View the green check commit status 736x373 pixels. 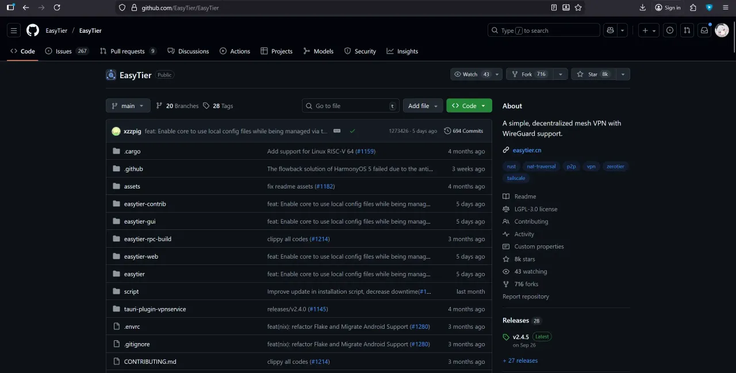(x=352, y=131)
